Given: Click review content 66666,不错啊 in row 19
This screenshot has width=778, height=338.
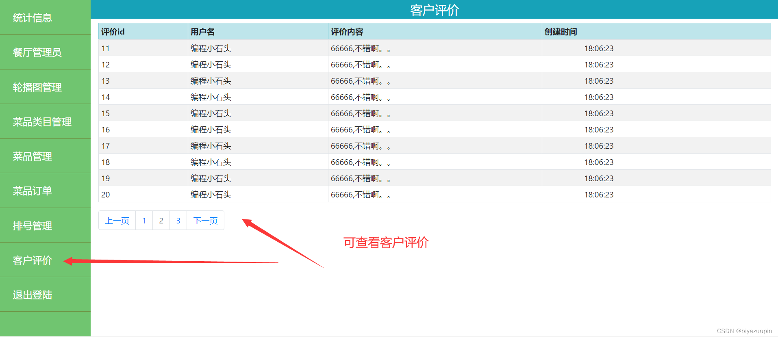Looking at the screenshot, I should tap(361, 178).
